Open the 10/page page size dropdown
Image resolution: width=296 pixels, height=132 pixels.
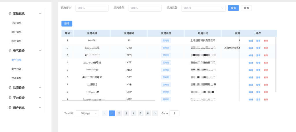coord(87,114)
